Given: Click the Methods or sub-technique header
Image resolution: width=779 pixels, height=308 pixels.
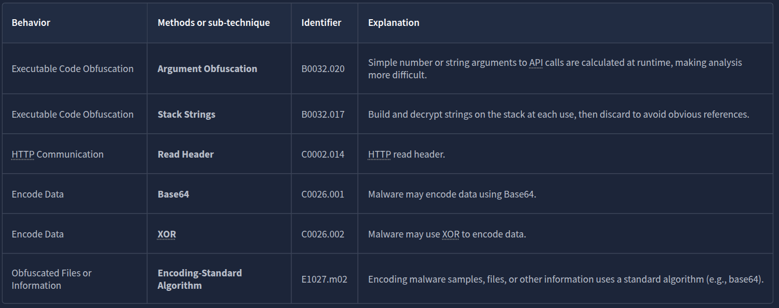Looking at the screenshot, I should (213, 23).
